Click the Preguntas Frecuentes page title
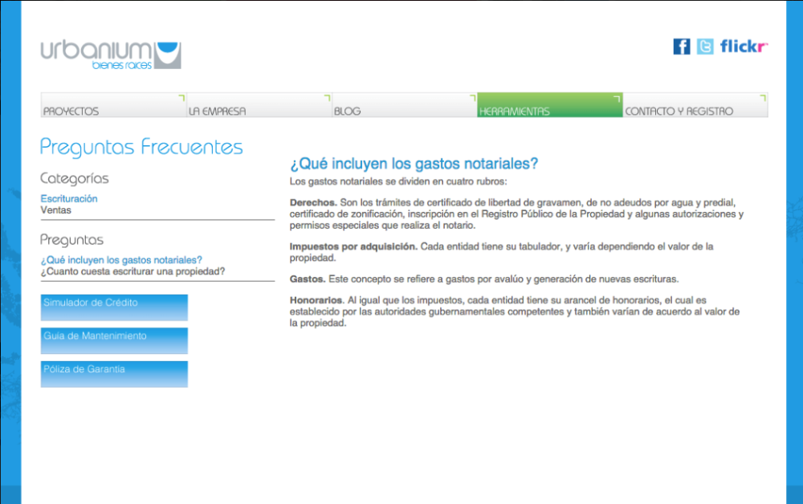Screen dimensions: 803x504 [x=141, y=147]
